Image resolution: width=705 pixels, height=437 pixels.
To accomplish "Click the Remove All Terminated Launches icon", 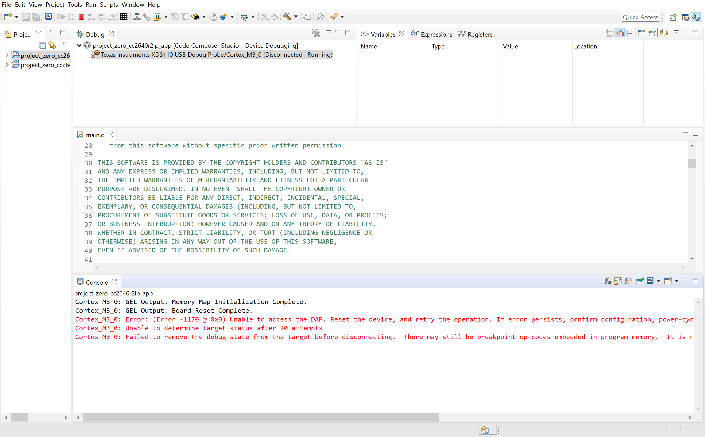I will tap(316, 33).
